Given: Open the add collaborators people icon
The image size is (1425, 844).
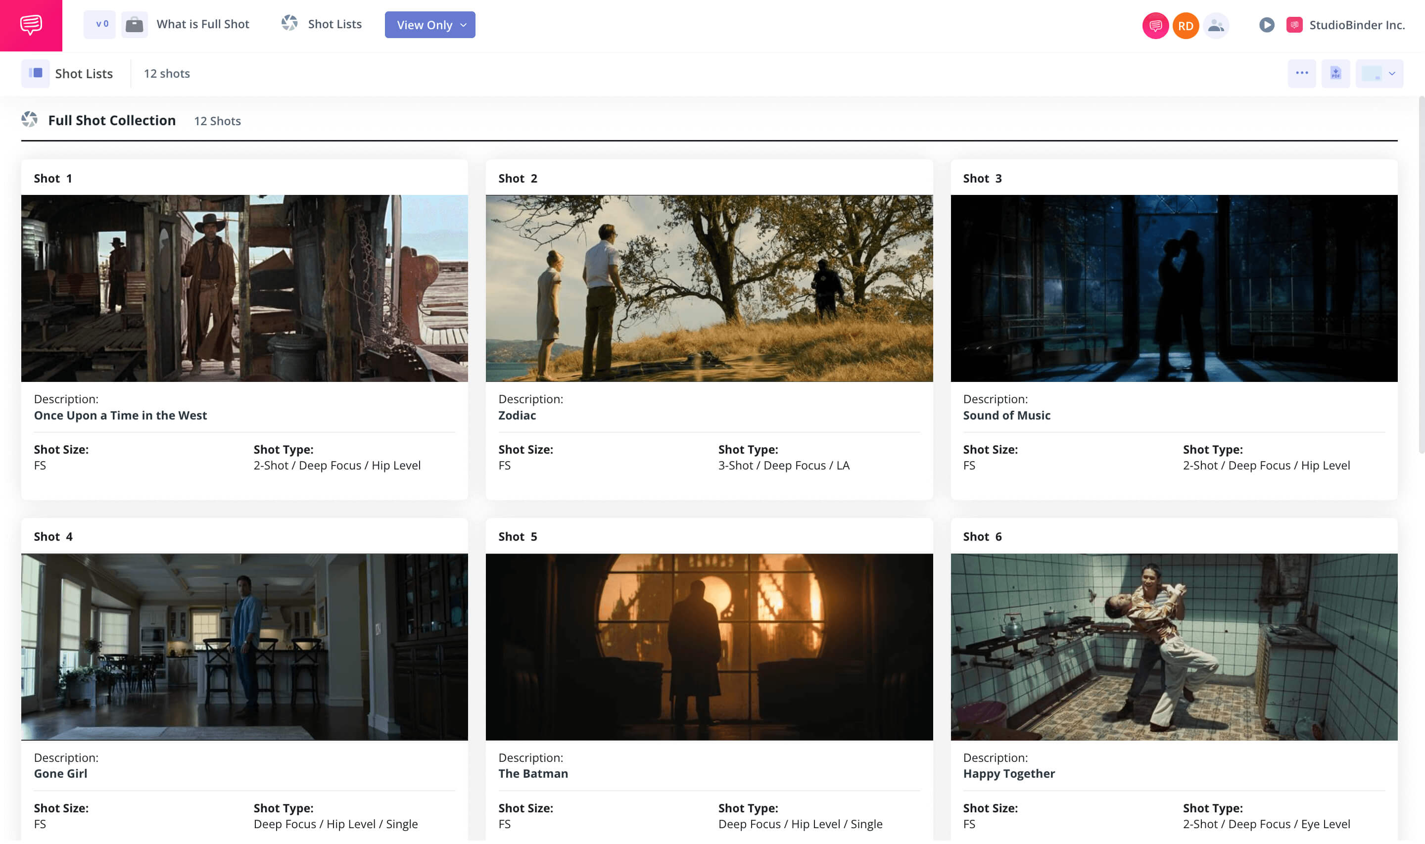Looking at the screenshot, I should (1216, 25).
